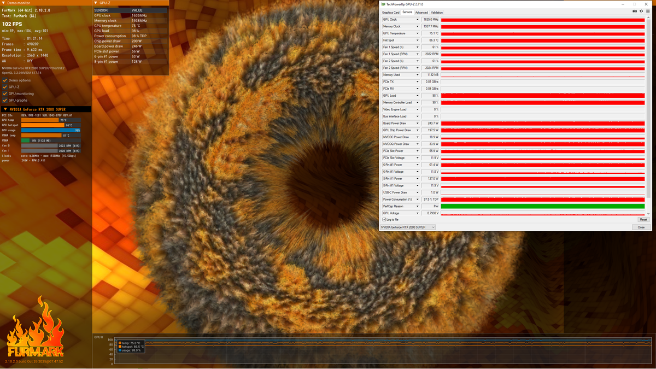Click the green VRAM usage bar in FurMark
The width and height of the screenshot is (656, 369).
point(25,140)
